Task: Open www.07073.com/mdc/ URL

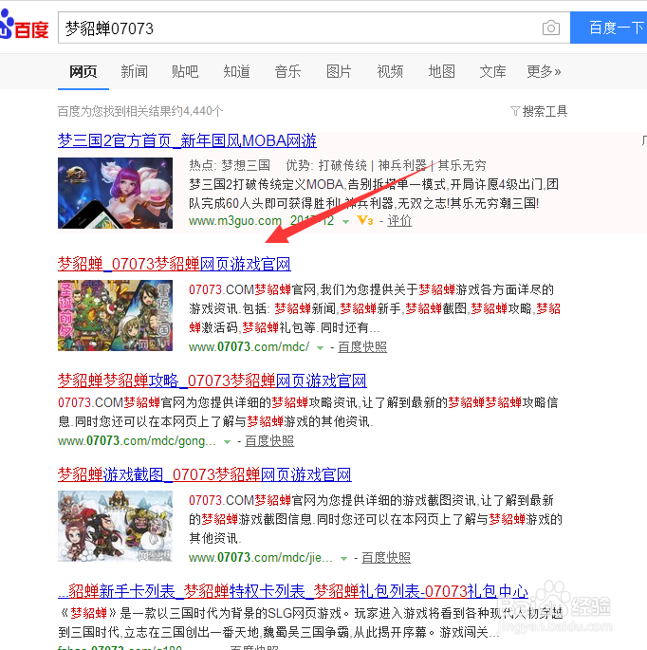Action: point(249,347)
